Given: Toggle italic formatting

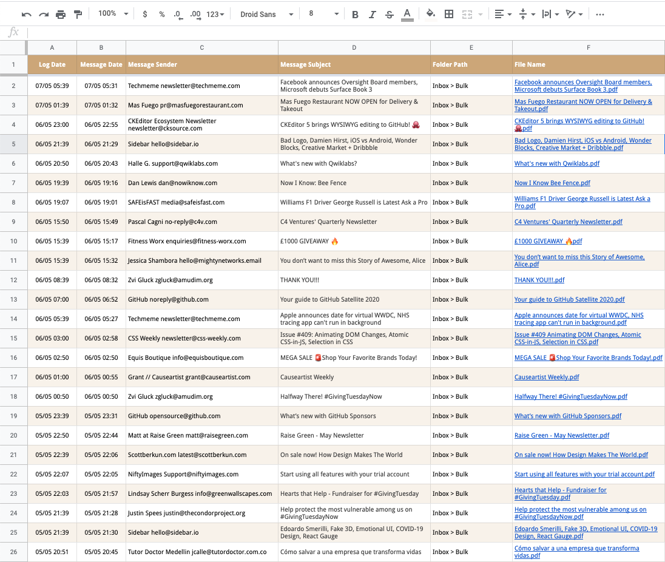Looking at the screenshot, I should click(x=372, y=15).
